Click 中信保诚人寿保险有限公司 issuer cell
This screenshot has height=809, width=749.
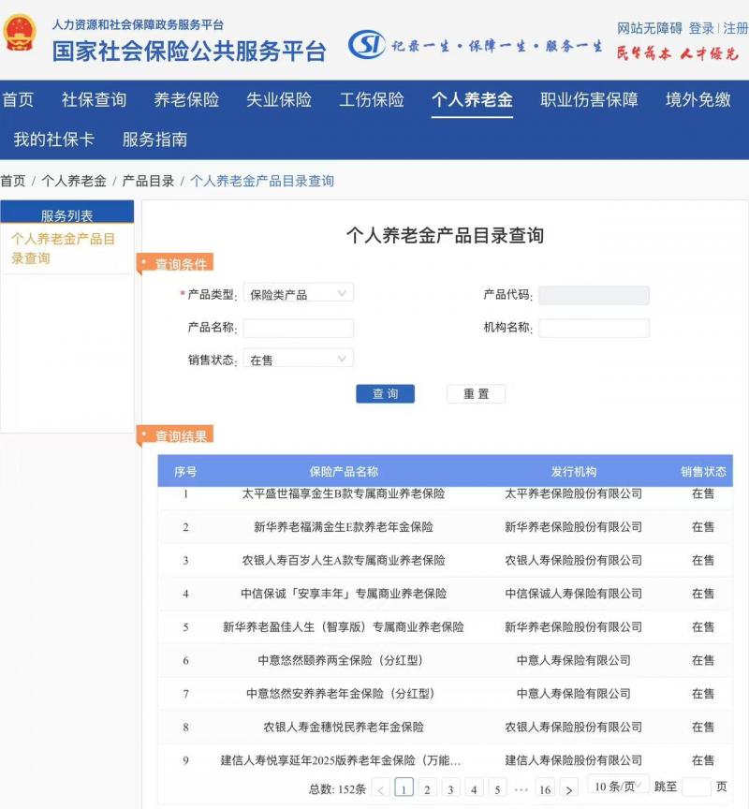(x=574, y=594)
